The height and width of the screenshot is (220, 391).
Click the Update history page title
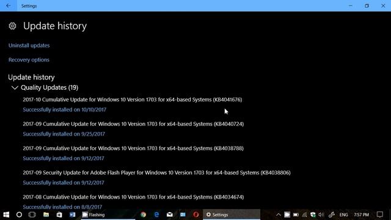coord(55,26)
